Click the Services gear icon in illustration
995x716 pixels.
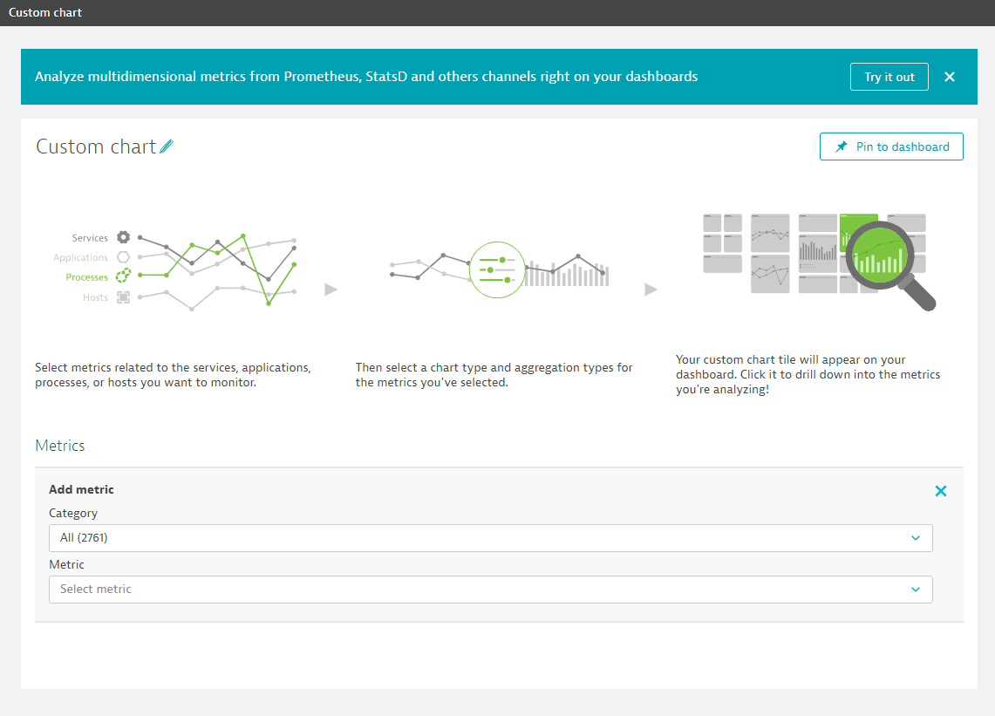(123, 237)
